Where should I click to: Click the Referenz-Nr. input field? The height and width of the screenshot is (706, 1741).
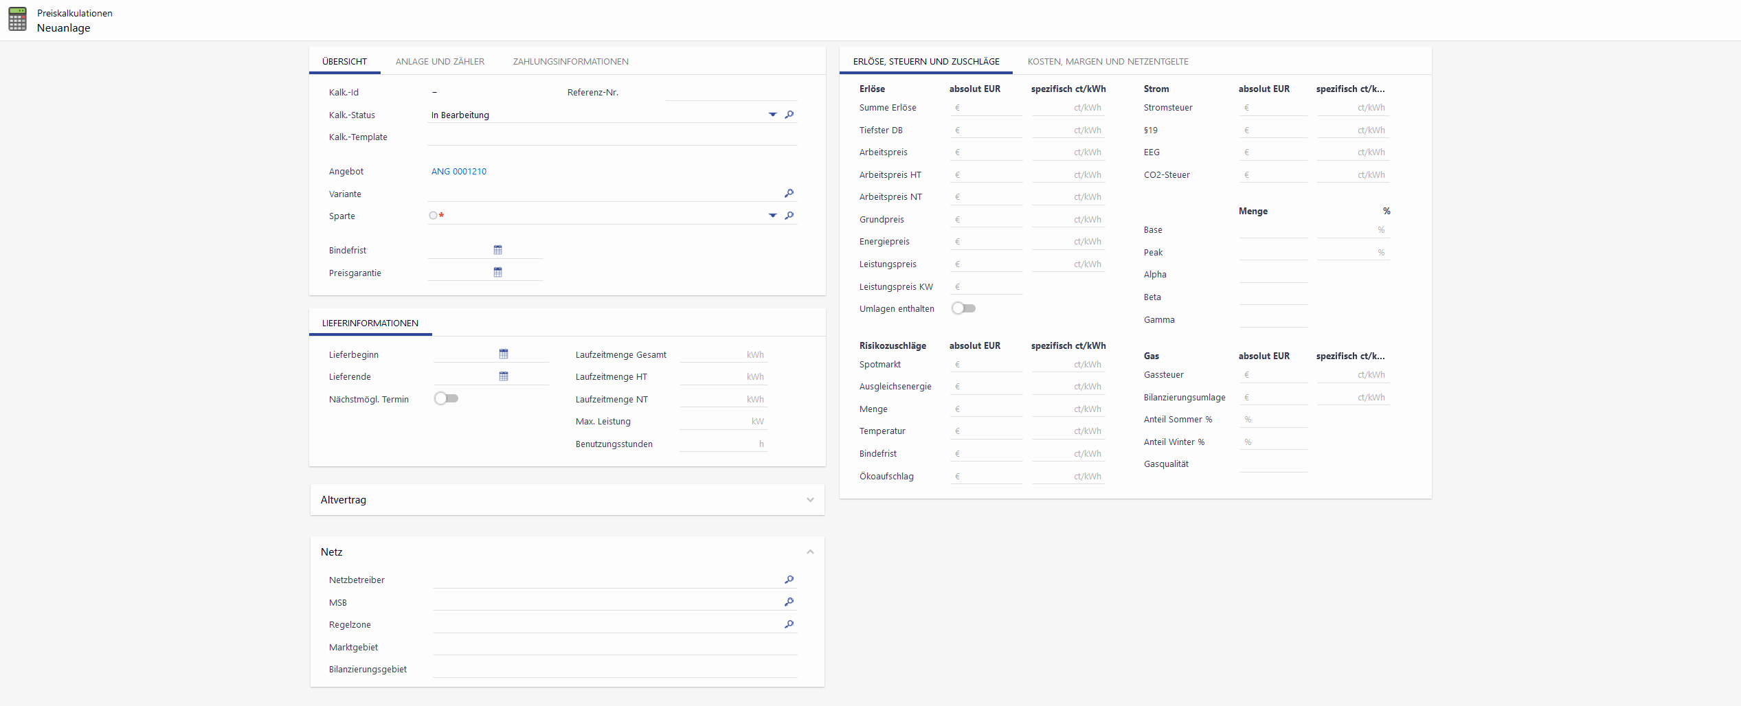click(x=731, y=93)
